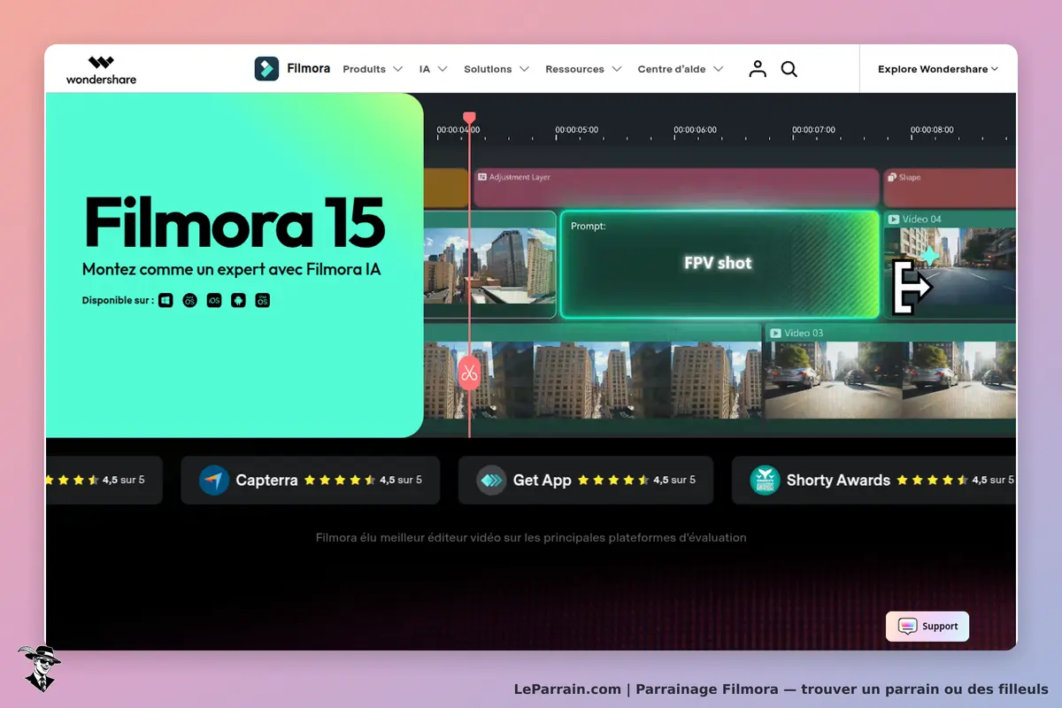This screenshot has height=708, width=1062.
Task: Click the "Prompt:" label in the clip
Action: point(589,227)
